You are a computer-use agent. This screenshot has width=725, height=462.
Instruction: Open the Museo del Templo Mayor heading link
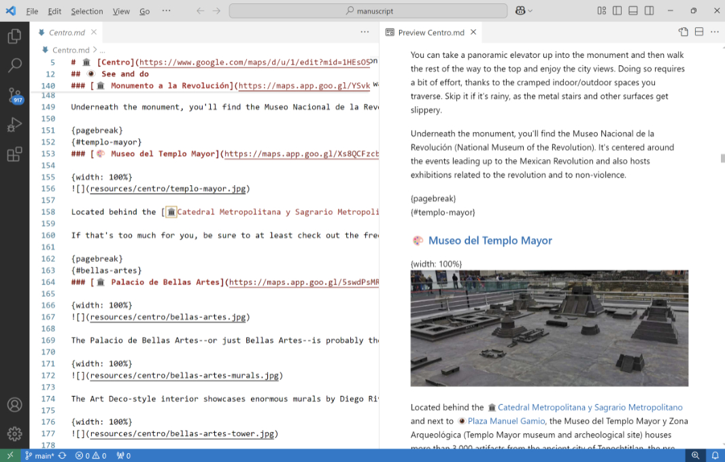pyautogui.click(x=490, y=240)
